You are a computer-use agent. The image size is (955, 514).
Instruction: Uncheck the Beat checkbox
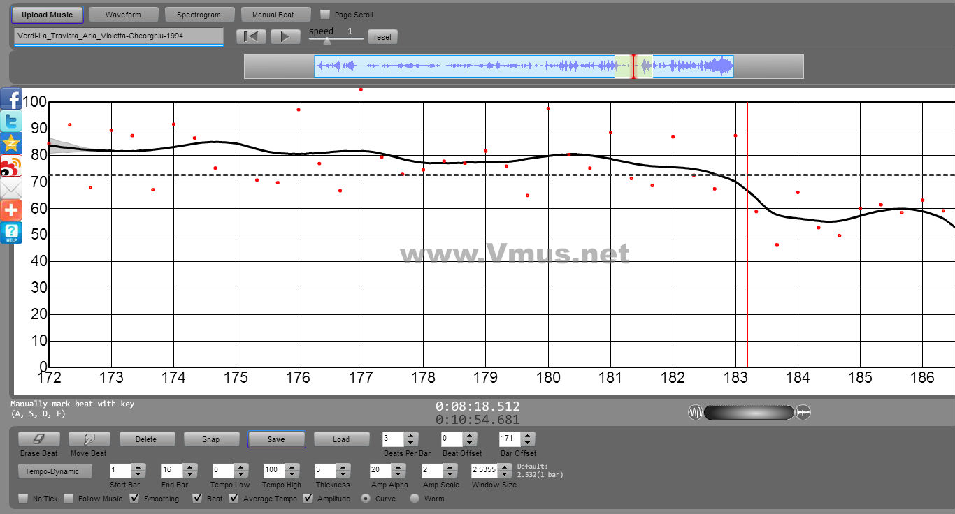pyautogui.click(x=198, y=499)
